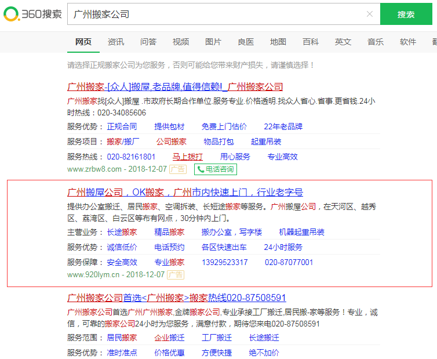Switch to the 资讯 tab
This screenshot has height=359, width=437.
(x=116, y=42)
